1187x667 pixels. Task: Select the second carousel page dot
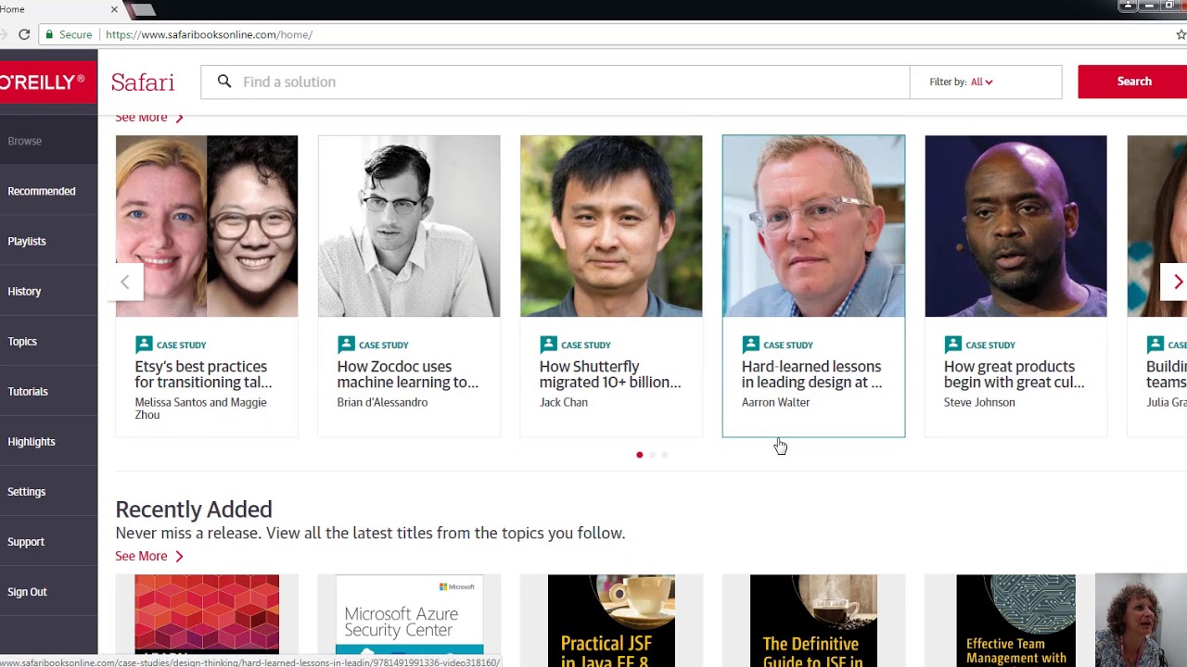(x=652, y=455)
